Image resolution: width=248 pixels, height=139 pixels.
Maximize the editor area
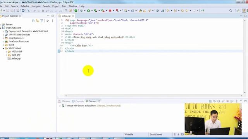(245, 16)
